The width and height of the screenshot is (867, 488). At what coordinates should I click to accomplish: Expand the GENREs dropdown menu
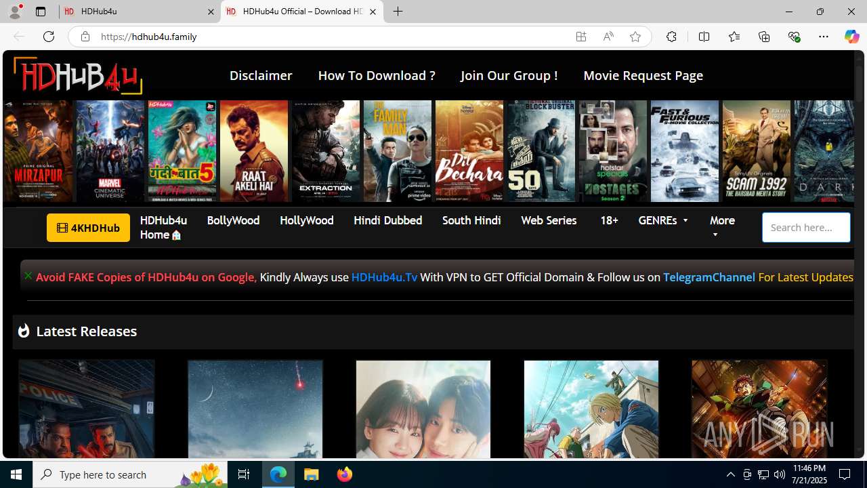[663, 220]
